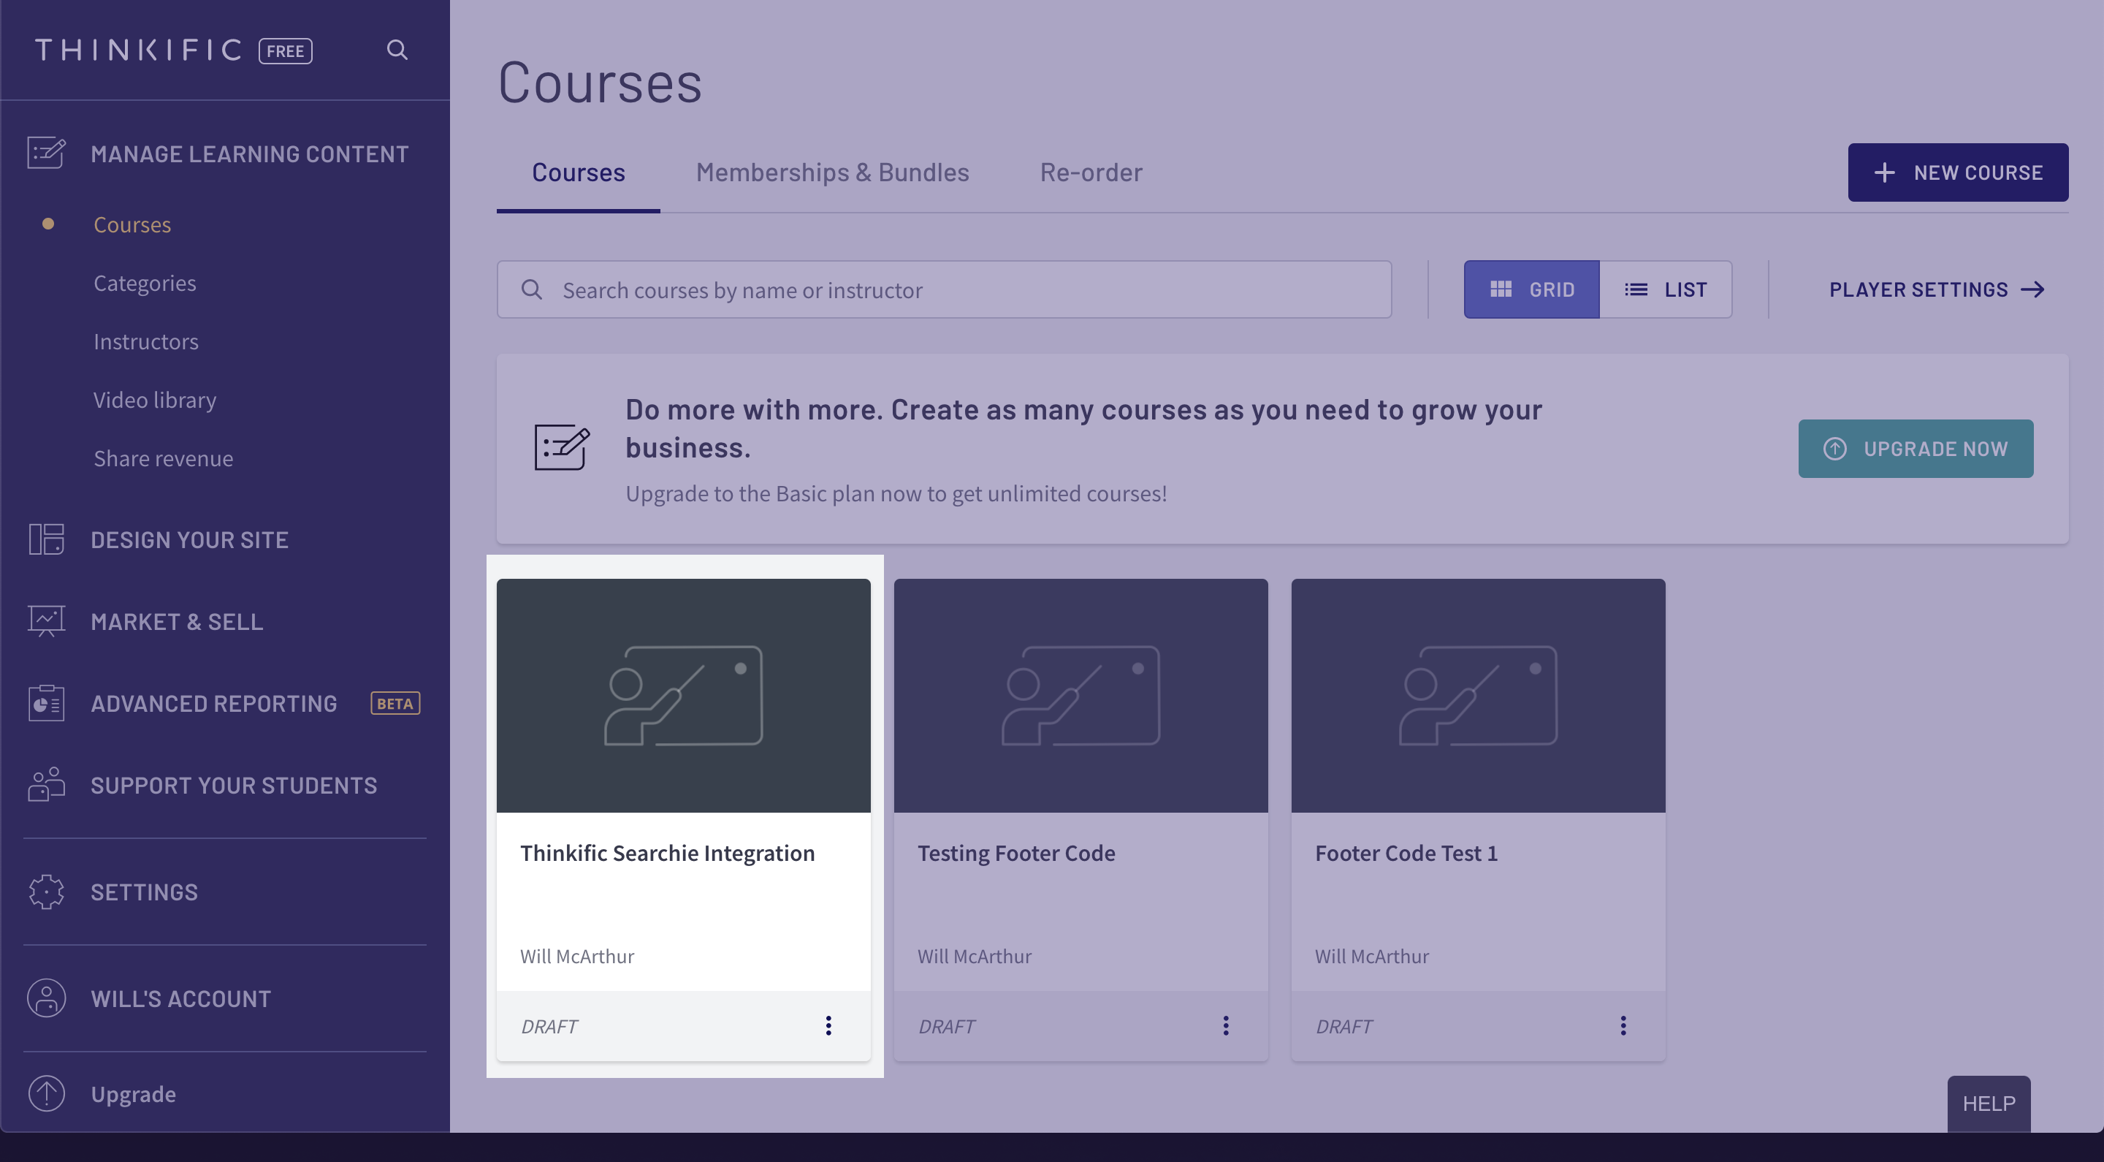The image size is (2104, 1162).
Task: Click DRAFT status on Thinkific Searchie Integration
Action: [x=549, y=1026]
